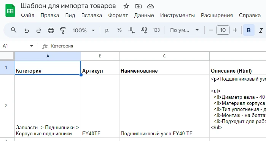Open the Расширения menu
The height and width of the screenshot is (141, 266).
tap(217, 16)
